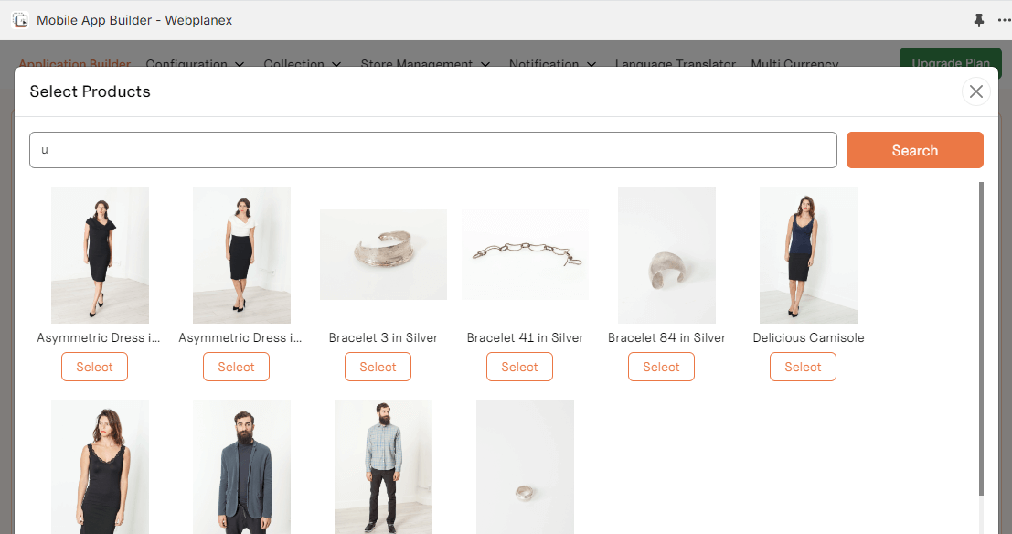Close the Select Products dialog

click(975, 91)
